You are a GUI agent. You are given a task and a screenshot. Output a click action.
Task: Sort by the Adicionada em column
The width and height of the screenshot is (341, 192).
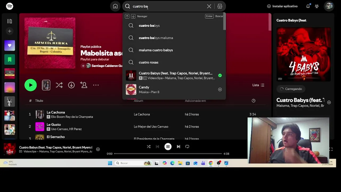click(195, 101)
